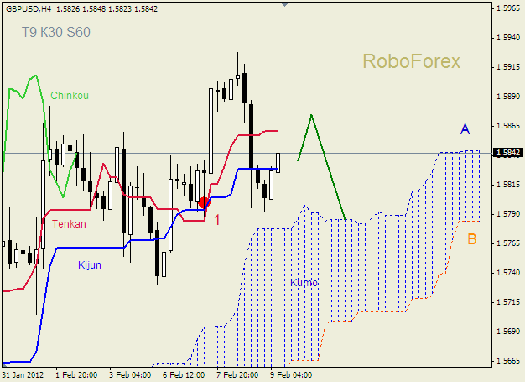This screenshot has width=525, height=382.
Task: Click the blue Kijun label
Action: 90,265
